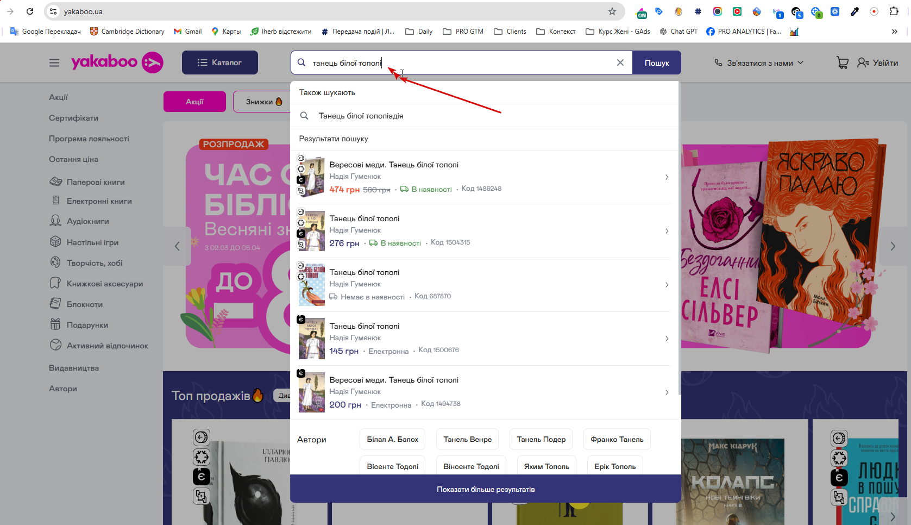Open Видавництва in the sidebar

pyautogui.click(x=74, y=368)
